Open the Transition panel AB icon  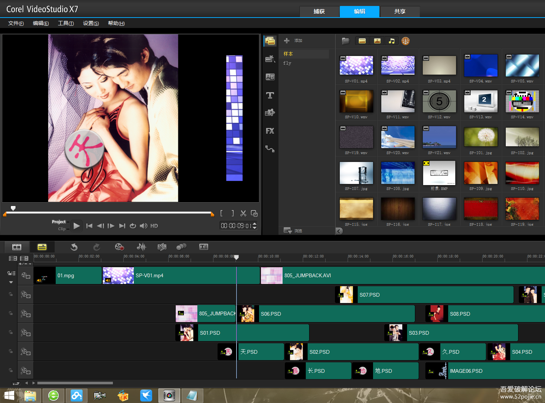[x=270, y=77]
